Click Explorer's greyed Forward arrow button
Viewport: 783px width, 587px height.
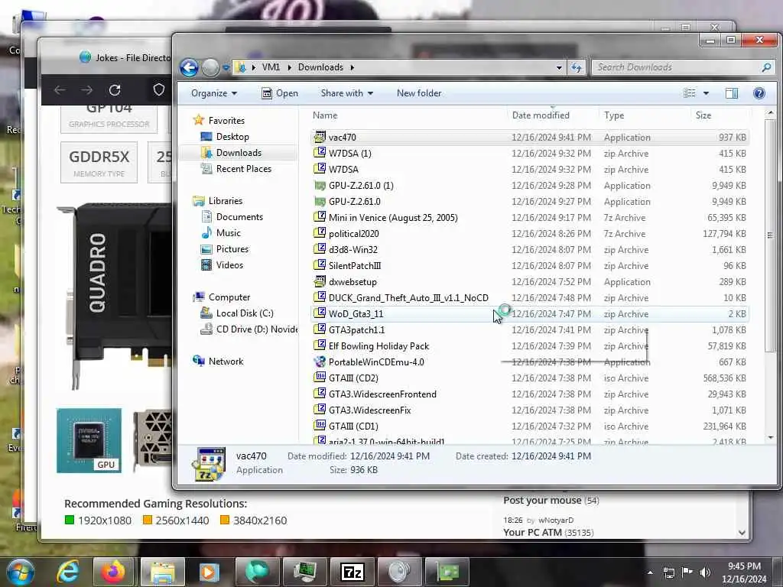tap(210, 67)
